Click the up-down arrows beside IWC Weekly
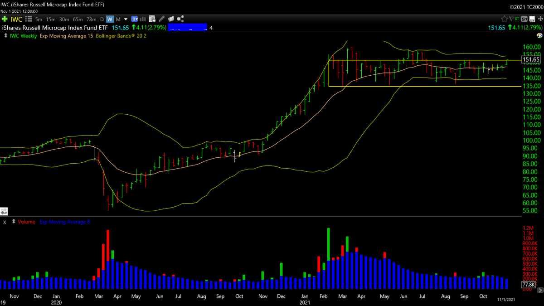 coord(5,36)
